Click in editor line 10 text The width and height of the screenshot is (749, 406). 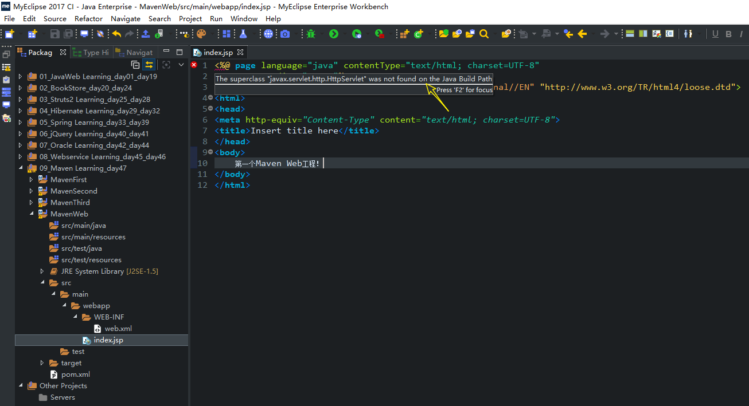click(x=277, y=164)
